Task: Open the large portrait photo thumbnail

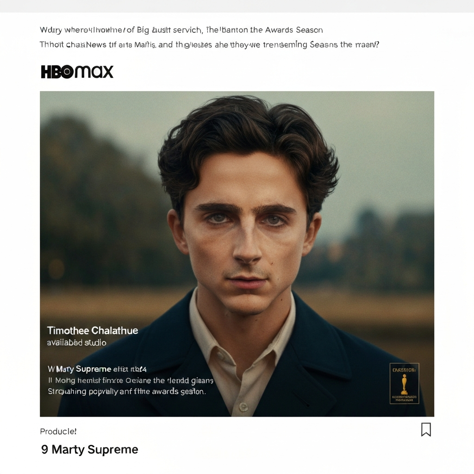Action: tap(237, 254)
